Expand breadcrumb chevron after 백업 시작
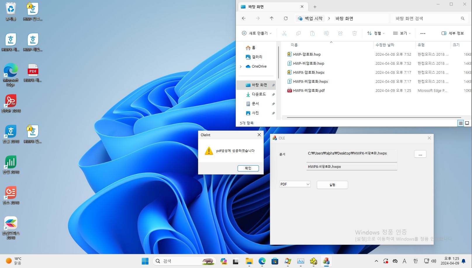The height and width of the screenshot is (268, 472). click(x=329, y=18)
